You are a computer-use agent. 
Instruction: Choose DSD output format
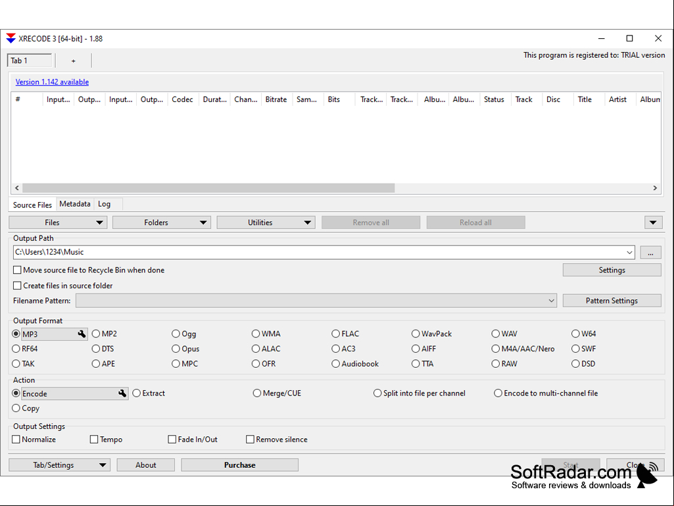point(575,364)
